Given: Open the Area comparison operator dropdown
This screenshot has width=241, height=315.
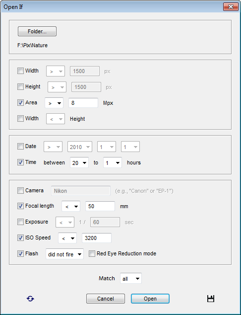Looking at the screenshot, I should point(54,103).
